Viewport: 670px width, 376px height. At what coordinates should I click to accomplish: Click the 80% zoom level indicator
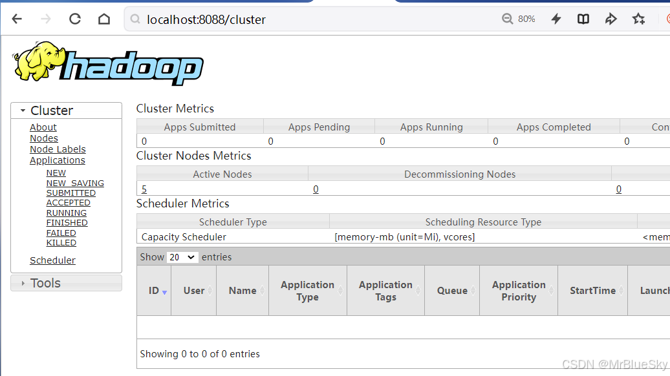[526, 19]
